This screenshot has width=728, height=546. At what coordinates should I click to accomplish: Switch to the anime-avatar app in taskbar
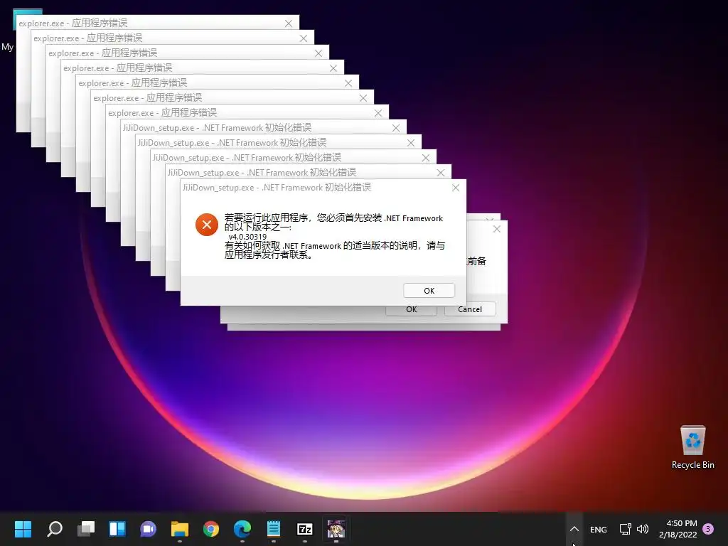(x=336, y=529)
